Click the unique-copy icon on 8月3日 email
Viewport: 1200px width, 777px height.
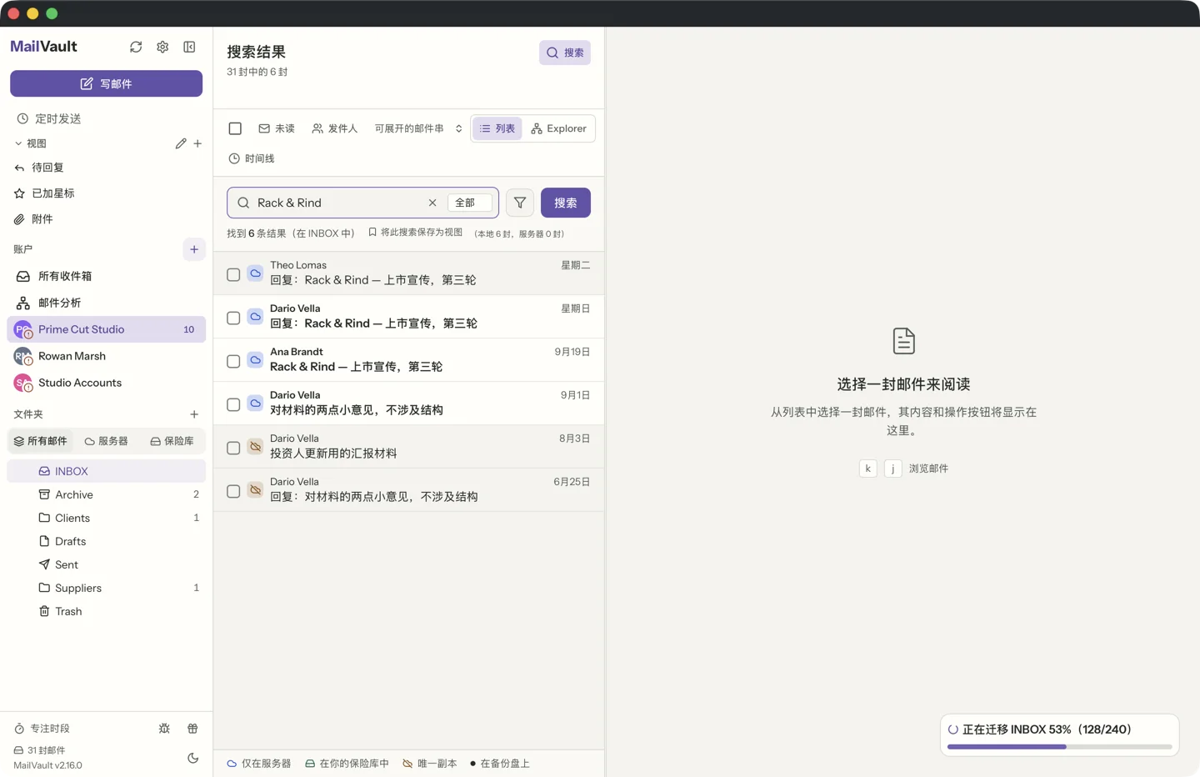tap(256, 447)
